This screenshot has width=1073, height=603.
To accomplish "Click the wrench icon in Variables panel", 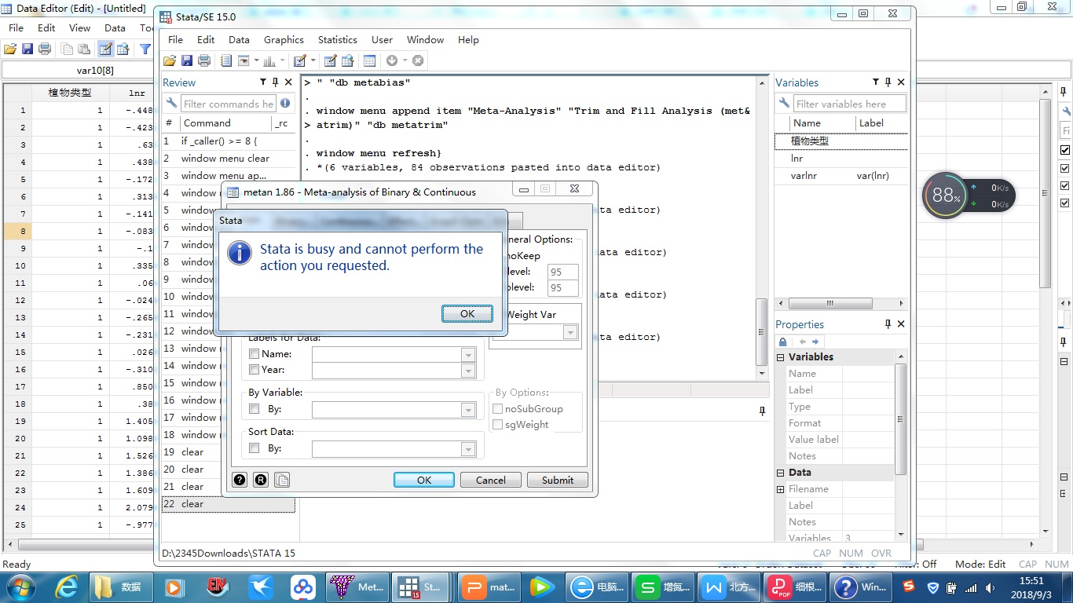I will (x=784, y=104).
